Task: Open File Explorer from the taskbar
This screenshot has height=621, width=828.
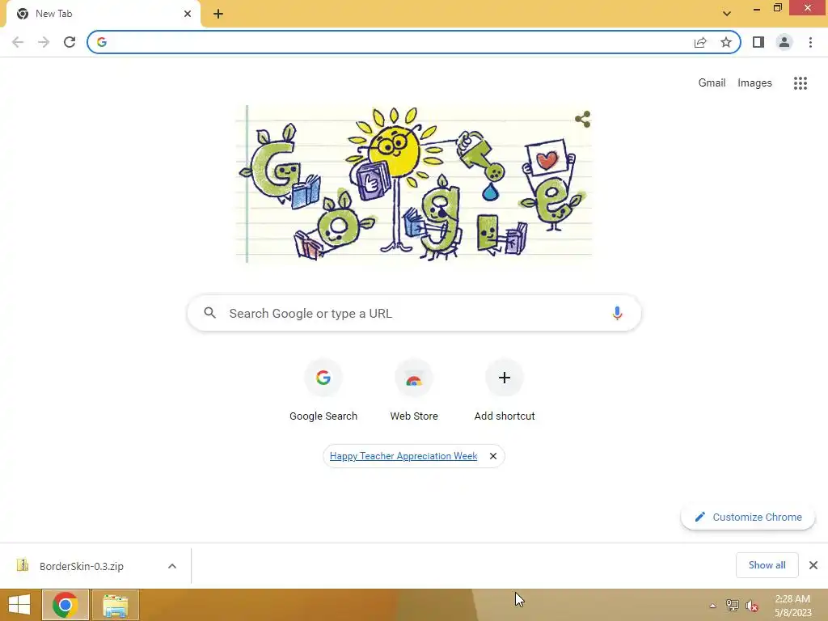Action: (116, 605)
